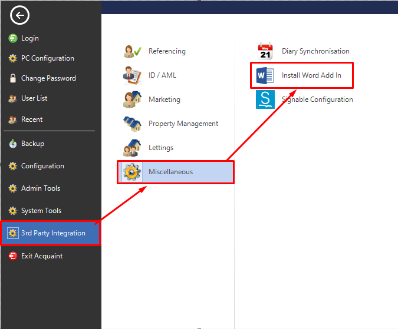Expand the Admin Tools menu entry

41,188
